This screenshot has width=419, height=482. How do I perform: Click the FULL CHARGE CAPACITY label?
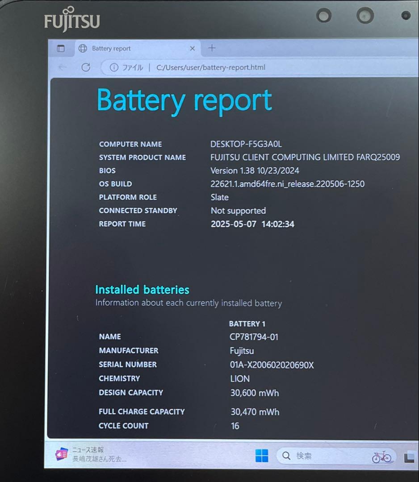pyautogui.click(x=142, y=411)
